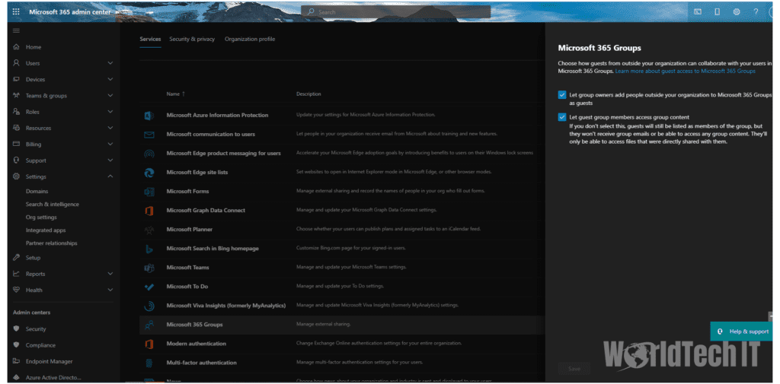This screenshot has height=384, width=780.
Task: Click Microsoft Edge site lists icon
Action: [149, 173]
